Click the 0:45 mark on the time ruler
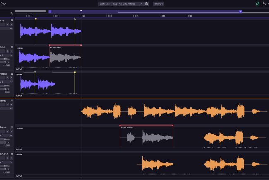The height and width of the screenshot is (180, 269). point(190,16)
